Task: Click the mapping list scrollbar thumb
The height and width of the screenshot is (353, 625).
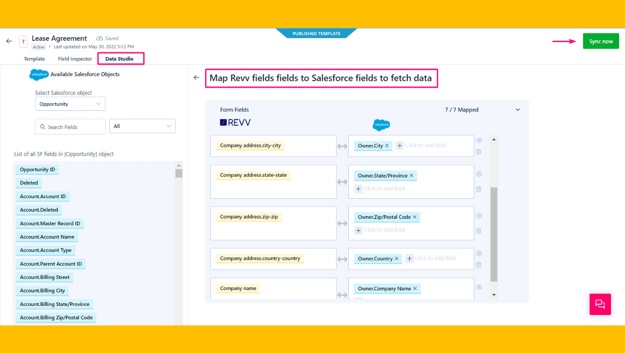Action: click(494, 234)
